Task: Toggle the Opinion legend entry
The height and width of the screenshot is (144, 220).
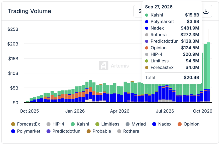Action: (189, 124)
